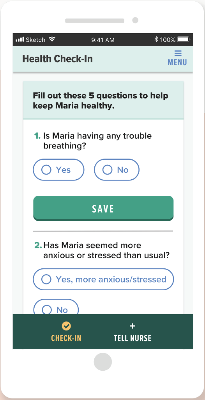The height and width of the screenshot is (400, 205).
Task: Open the hamburger menu icon
Action: pyautogui.click(x=178, y=53)
